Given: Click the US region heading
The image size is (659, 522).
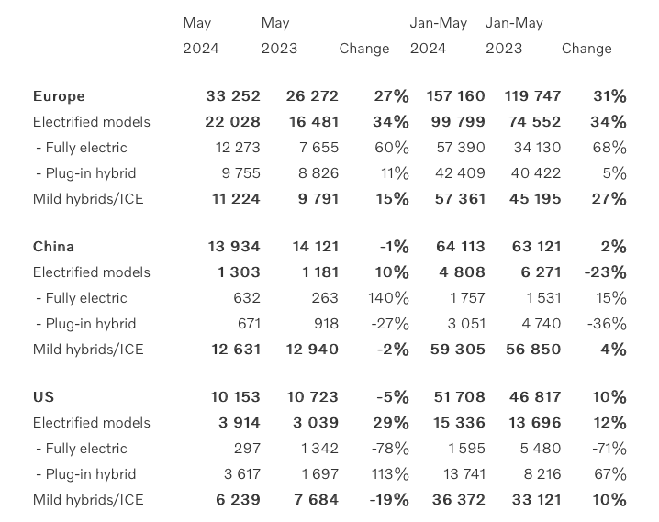Looking at the screenshot, I should [43, 397].
